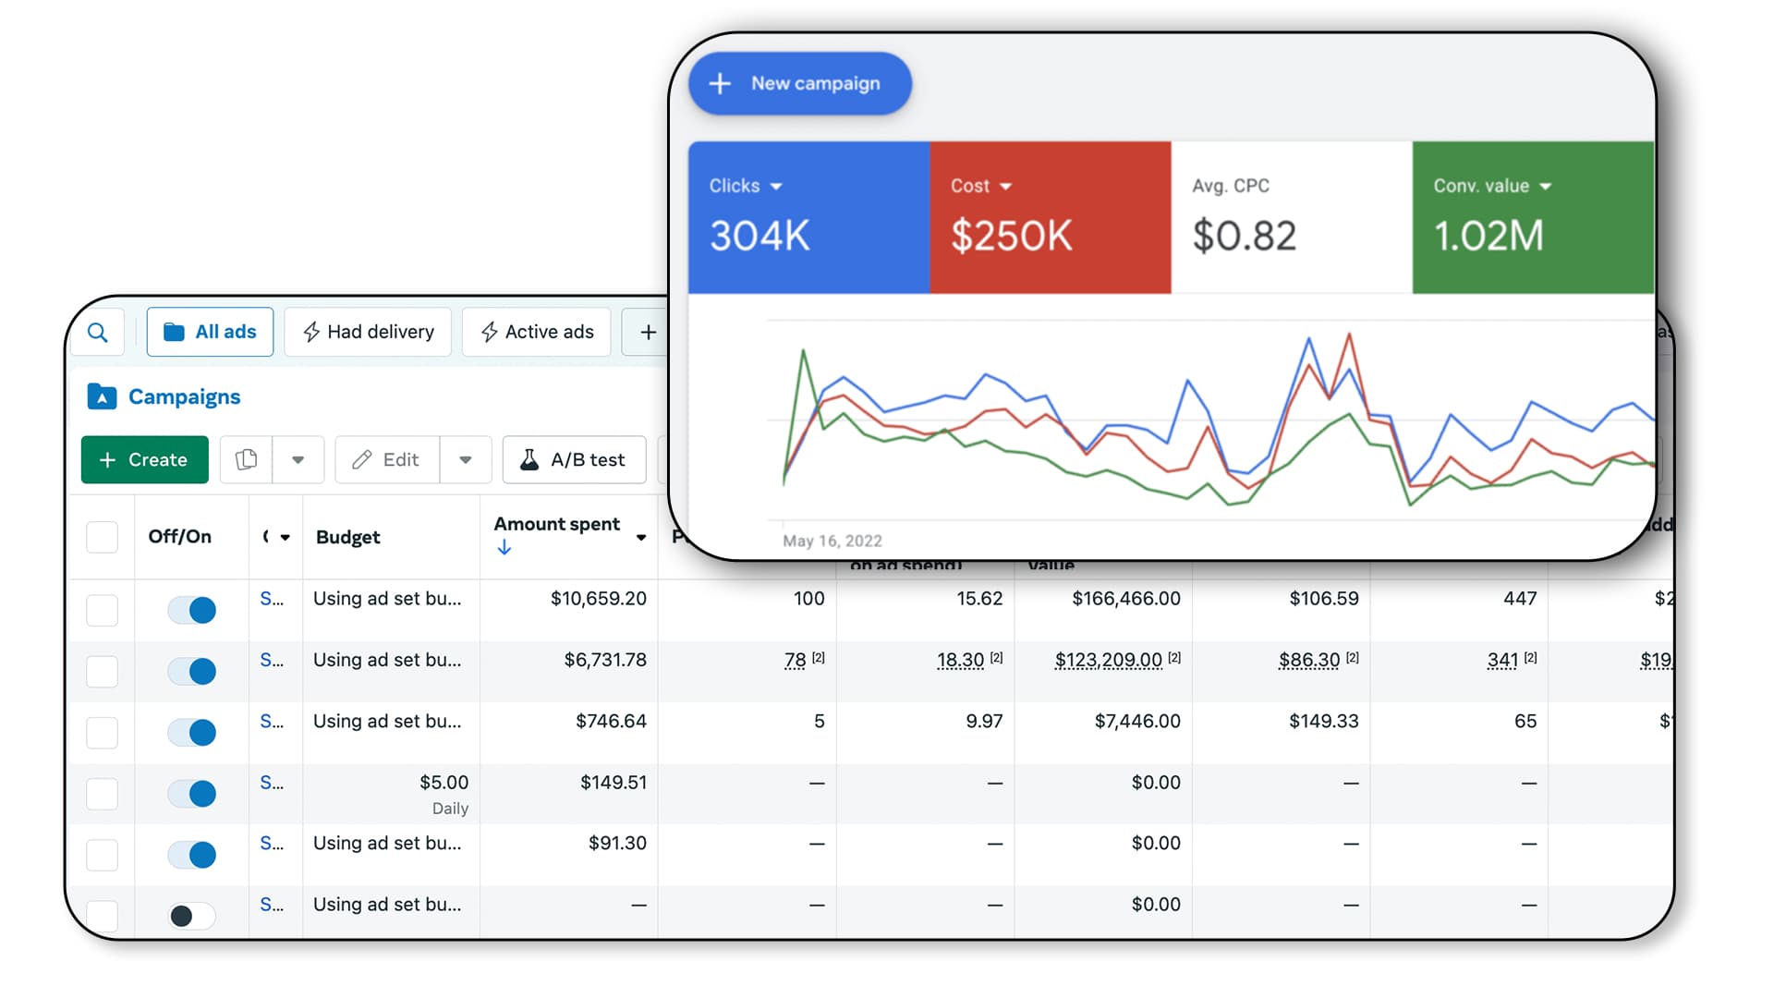Click the New campaign plus icon

click(720, 84)
